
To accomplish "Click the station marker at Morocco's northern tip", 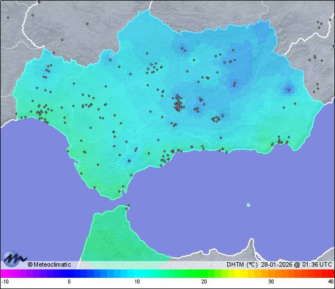I will tap(128, 206).
